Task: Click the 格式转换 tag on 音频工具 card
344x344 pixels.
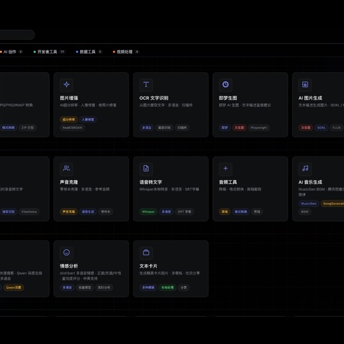Action: (x=241, y=212)
